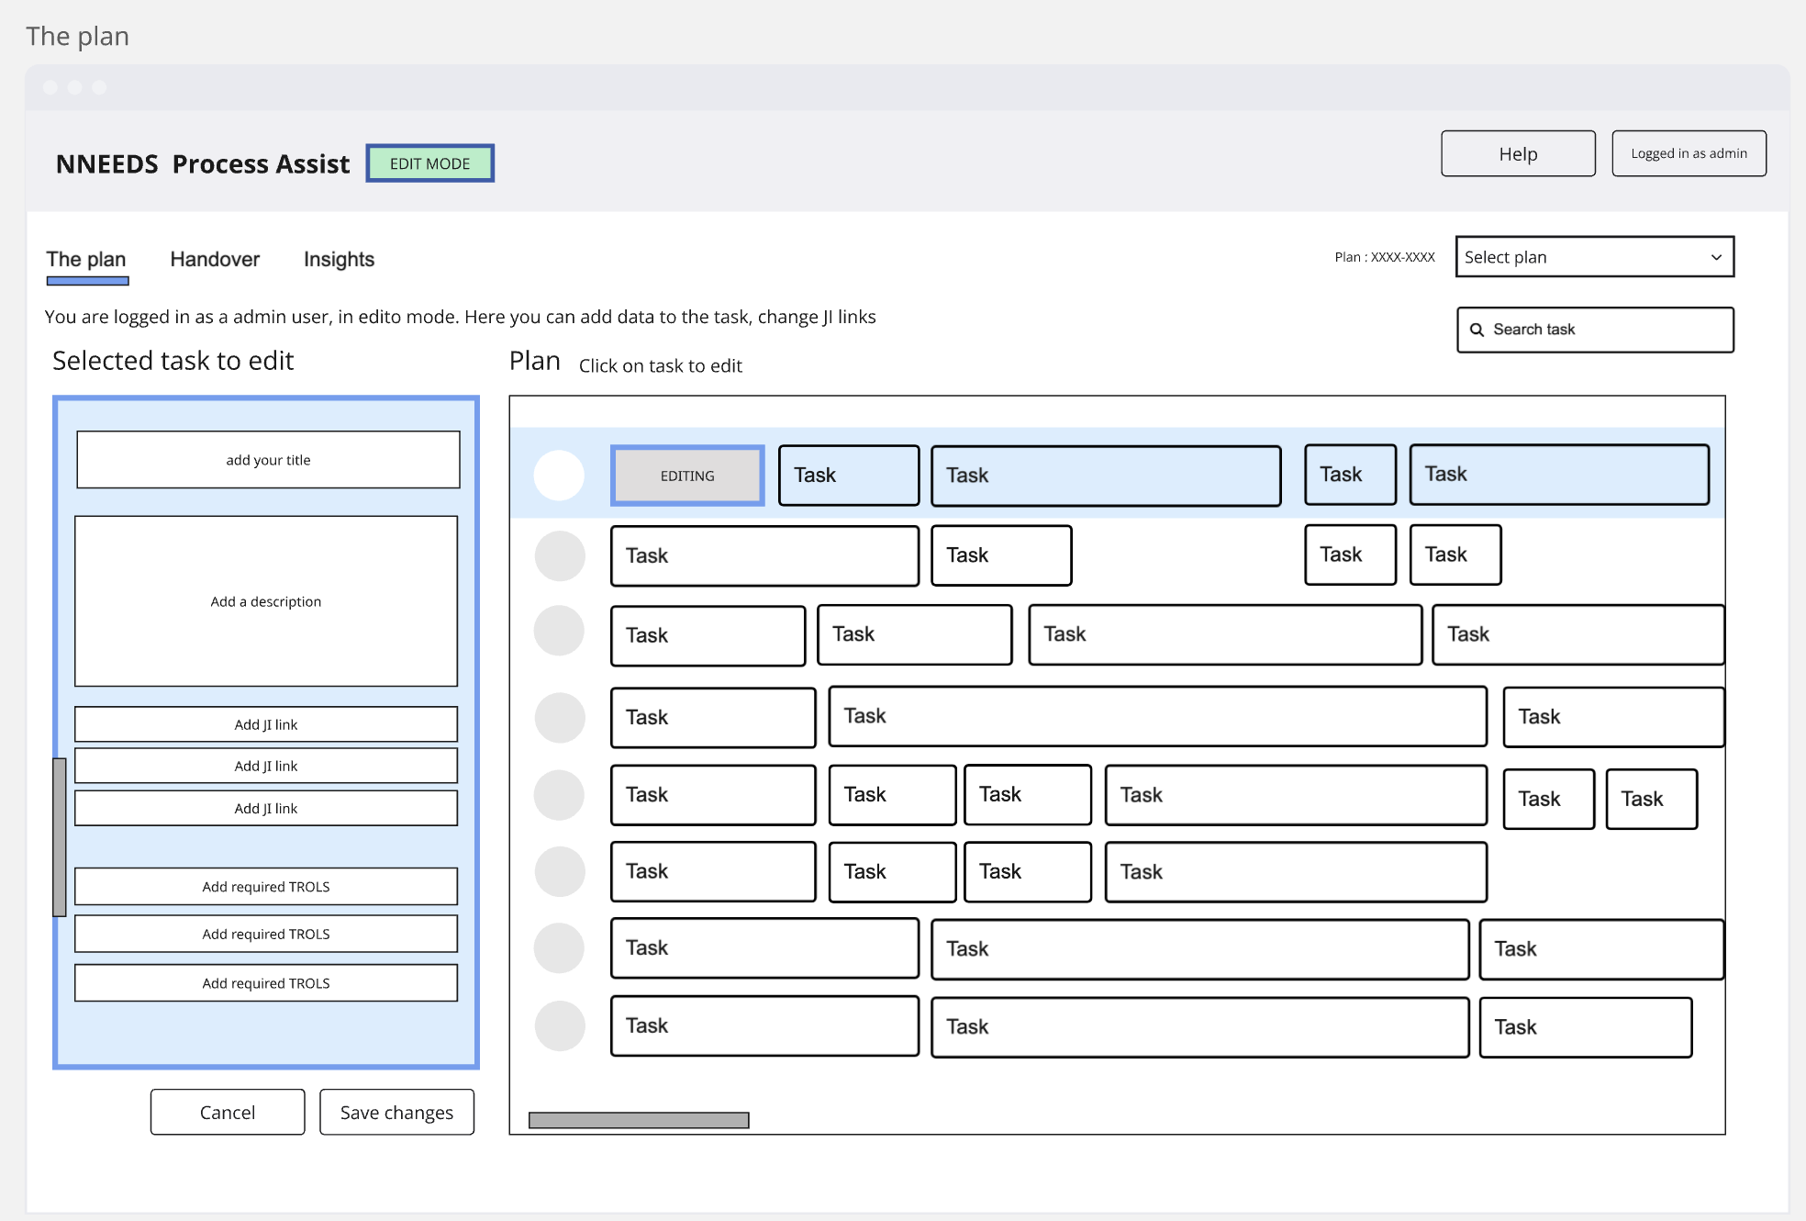Click the Help button
The width and height of the screenshot is (1806, 1221).
(x=1518, y=154)
